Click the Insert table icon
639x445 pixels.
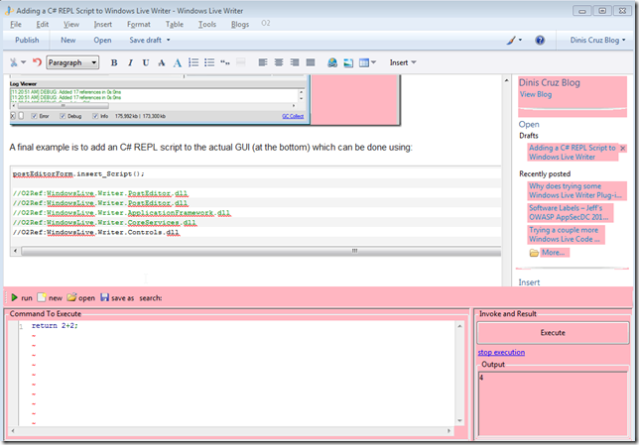point(364,62)
